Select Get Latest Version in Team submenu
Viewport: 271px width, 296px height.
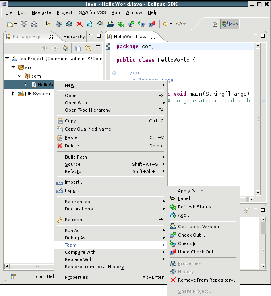(x=203, y=227)
